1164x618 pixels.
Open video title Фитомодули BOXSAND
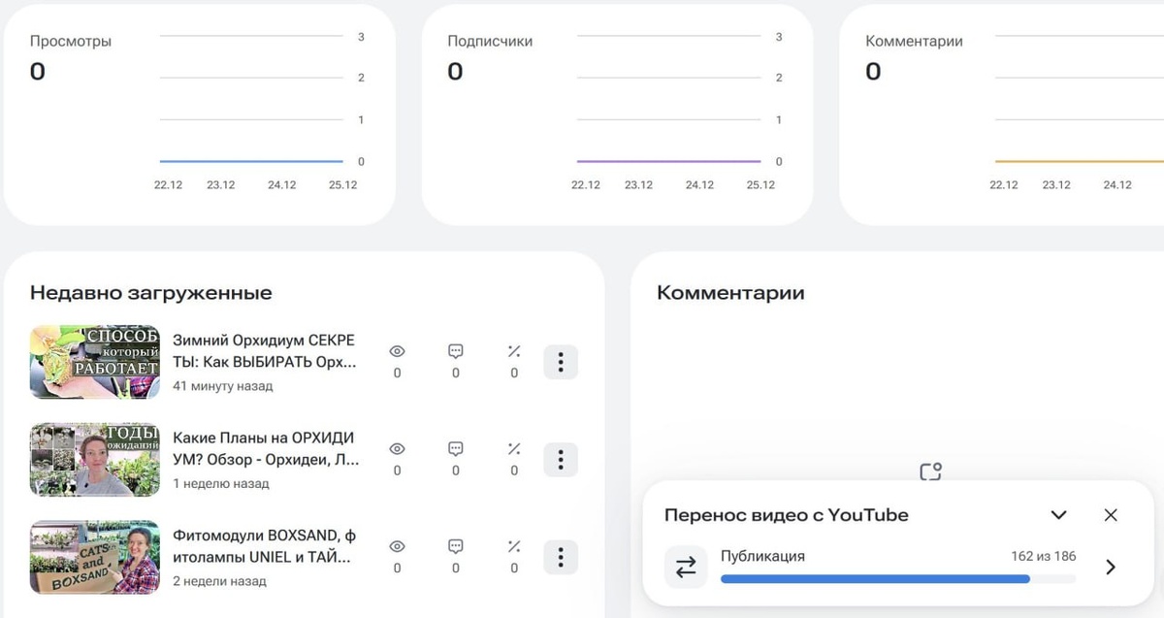[x=265, y=546]
